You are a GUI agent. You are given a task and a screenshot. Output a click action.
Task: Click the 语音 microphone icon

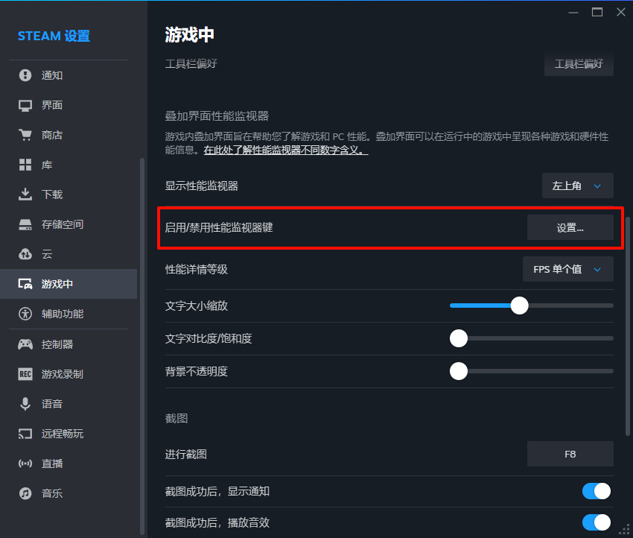point(25,404)
